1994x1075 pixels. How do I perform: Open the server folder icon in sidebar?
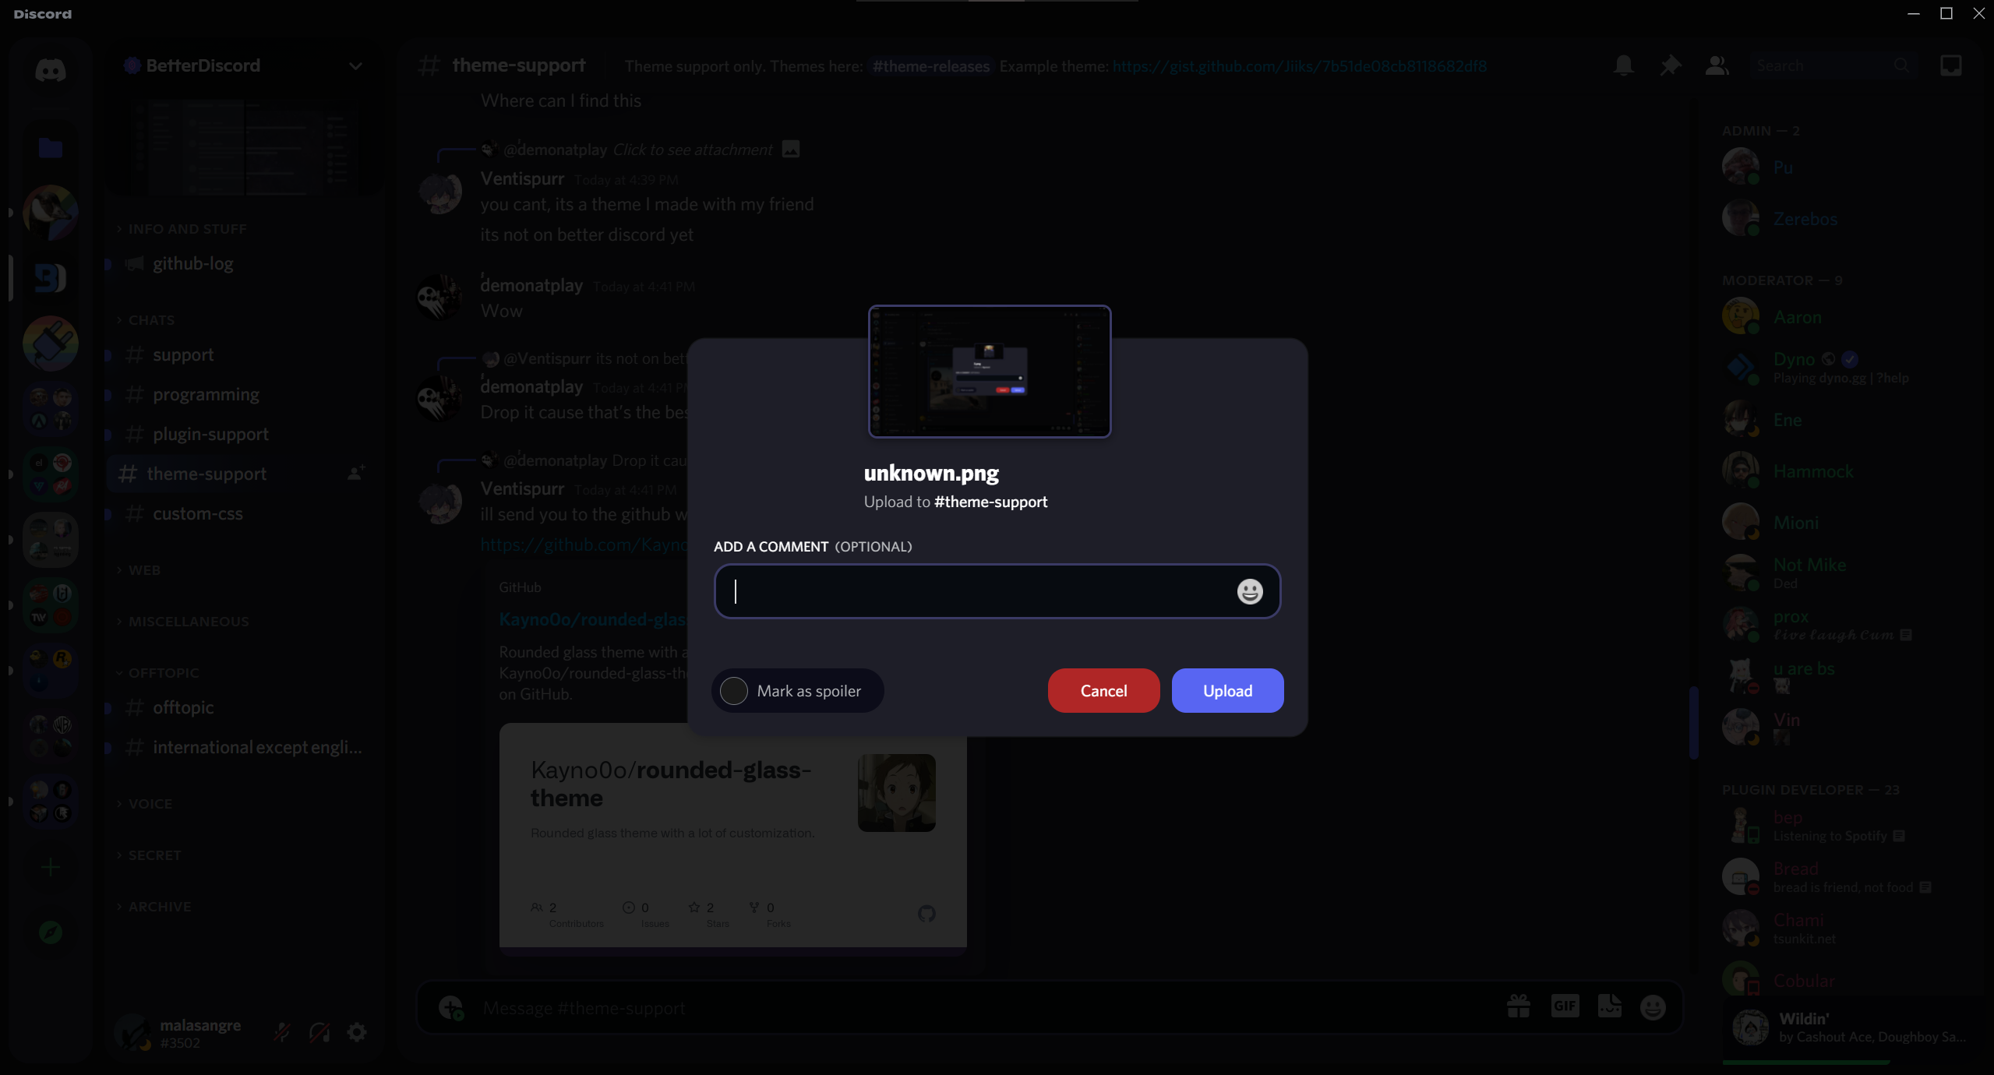[x=51, y=147]
